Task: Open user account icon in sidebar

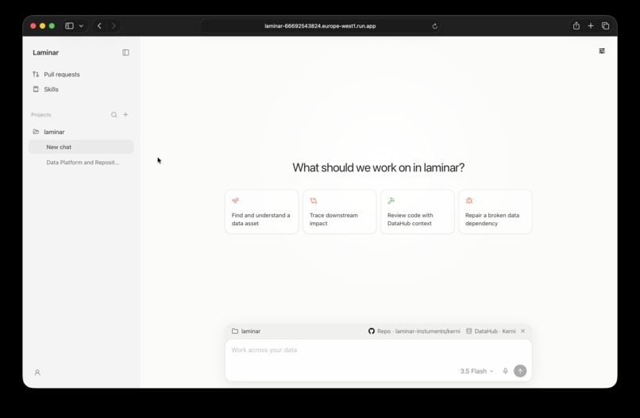Action: 37,372
